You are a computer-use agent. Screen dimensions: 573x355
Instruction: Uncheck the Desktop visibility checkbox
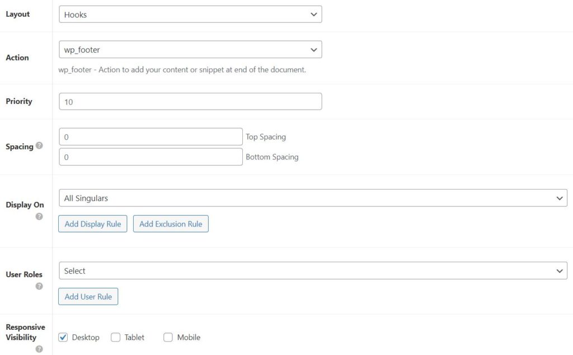pyautogui.click(x=63, y=337)
